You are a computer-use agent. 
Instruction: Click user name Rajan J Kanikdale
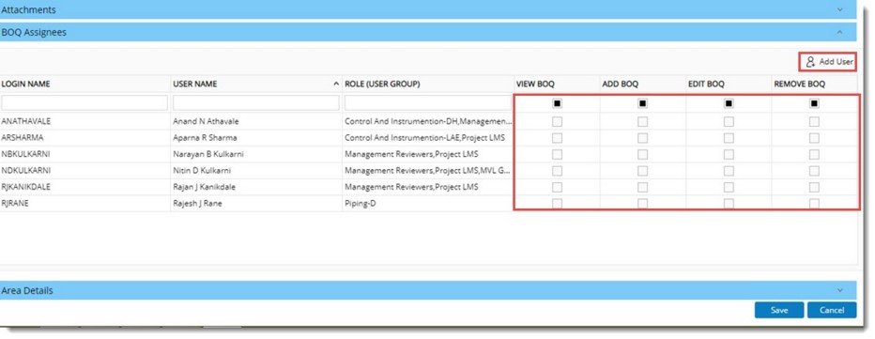205,187
